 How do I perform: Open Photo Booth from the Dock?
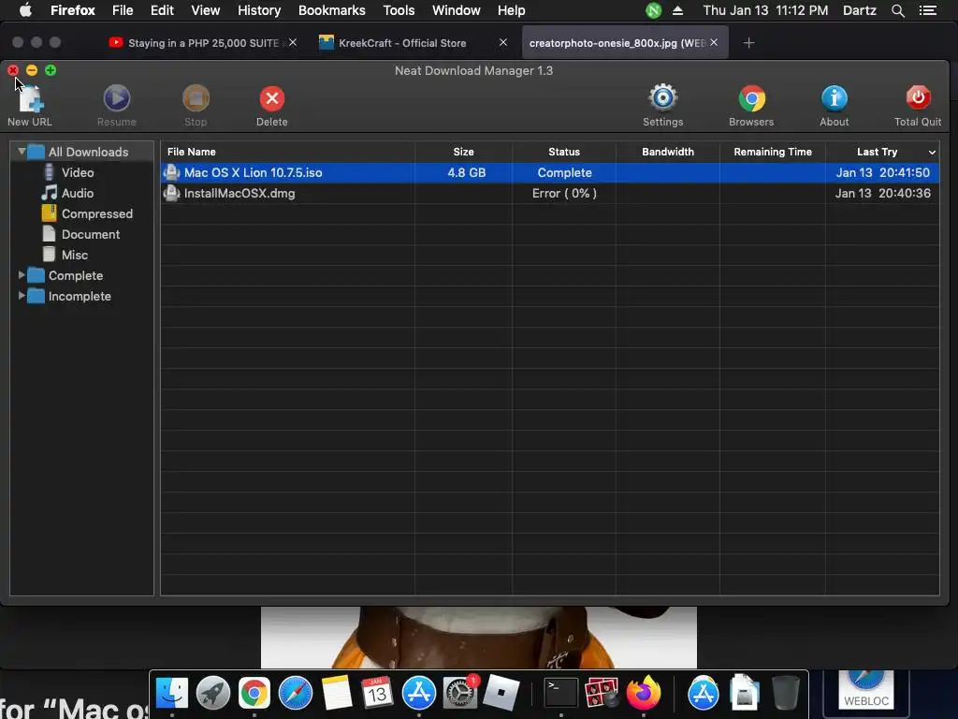[602, 694]
